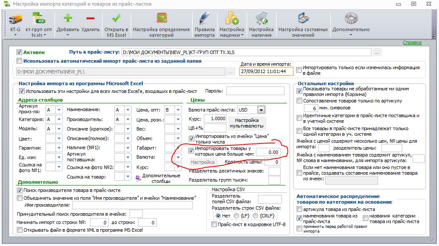Click the ЦБ+% input field

(215, 128)
